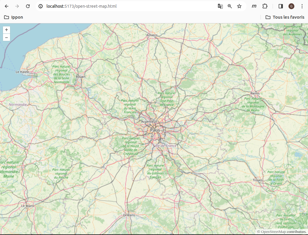Open the Extensions puzzle-piece icon
308x235 pixels.
[x=265, y=6]
